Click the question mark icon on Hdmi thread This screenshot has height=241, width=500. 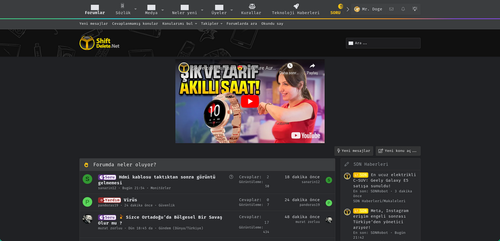click(231, 177)
